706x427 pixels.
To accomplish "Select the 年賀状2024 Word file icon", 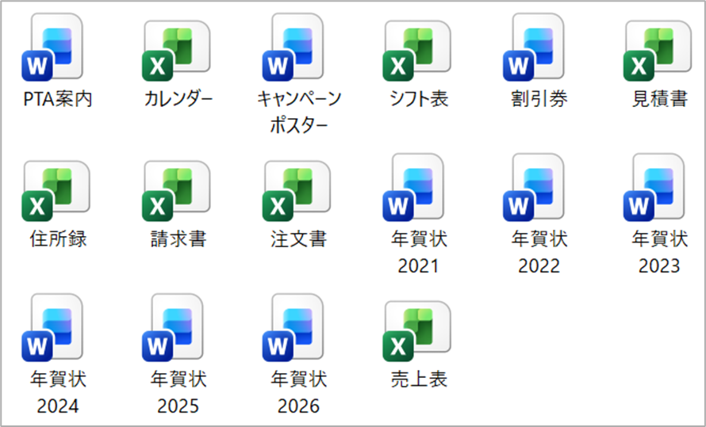I will point(56,330).
